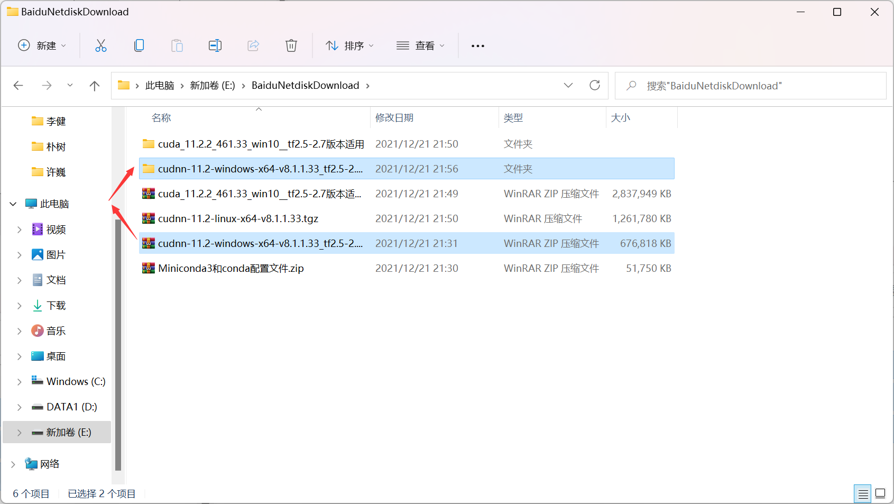Select the Miniconda3 zip file icon

149,268
